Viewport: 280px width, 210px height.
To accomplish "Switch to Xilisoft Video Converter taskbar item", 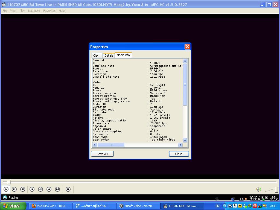I will 138,206.
